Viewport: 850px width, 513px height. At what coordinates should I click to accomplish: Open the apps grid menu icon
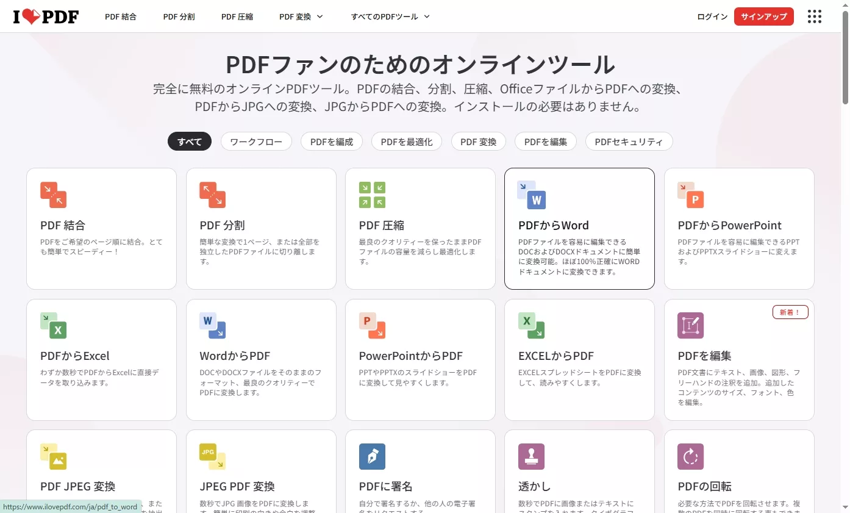814,16
